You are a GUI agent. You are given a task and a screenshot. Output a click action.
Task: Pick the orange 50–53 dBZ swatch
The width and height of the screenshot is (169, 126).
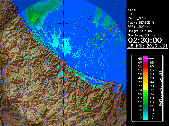click(x=145, y=74)
